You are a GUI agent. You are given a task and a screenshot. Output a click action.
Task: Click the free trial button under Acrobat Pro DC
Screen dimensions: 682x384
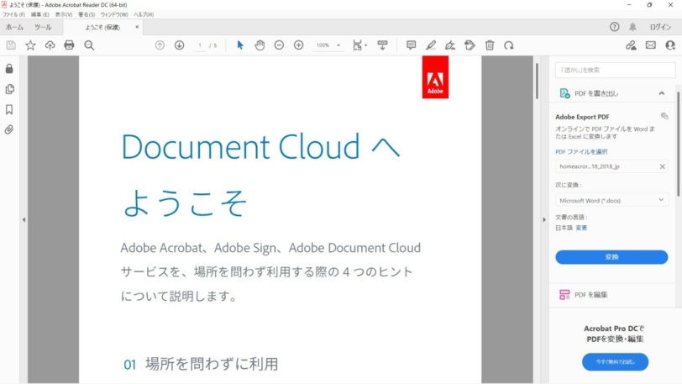click(x=615, y=362)
